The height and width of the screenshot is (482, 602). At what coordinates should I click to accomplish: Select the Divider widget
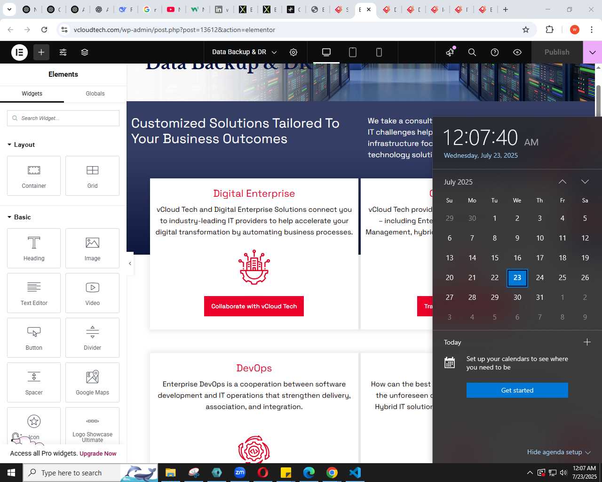coord(92,337)
